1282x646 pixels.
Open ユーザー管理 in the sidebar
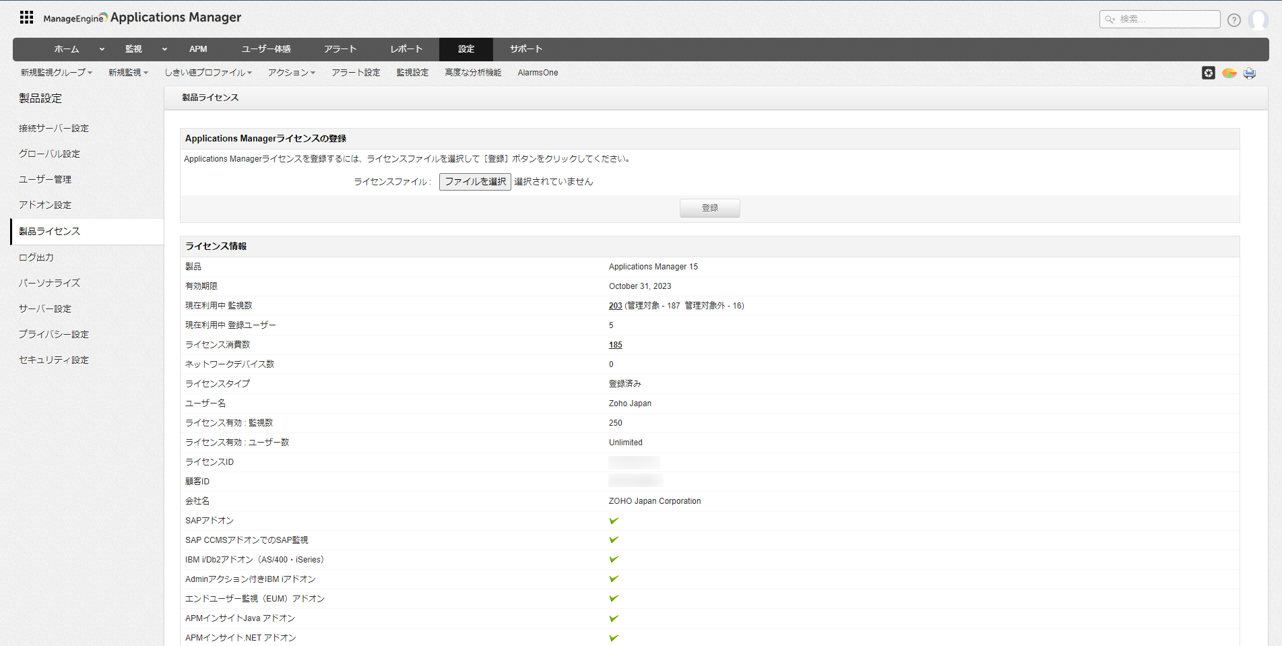click(45, 179)
